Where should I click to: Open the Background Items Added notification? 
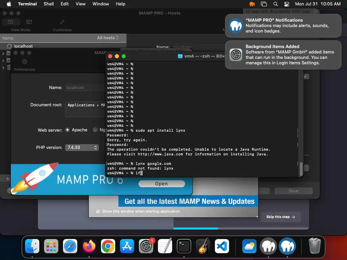point(283,55)
